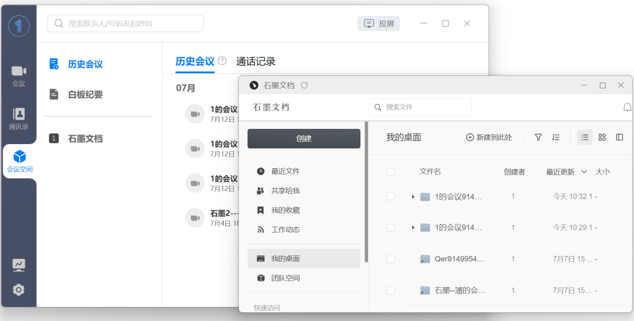Image resolution: width=634 pixels, height=321 pixels.
Task: Click the 石墨文档 brand title in header
Action: click(271, 107)
